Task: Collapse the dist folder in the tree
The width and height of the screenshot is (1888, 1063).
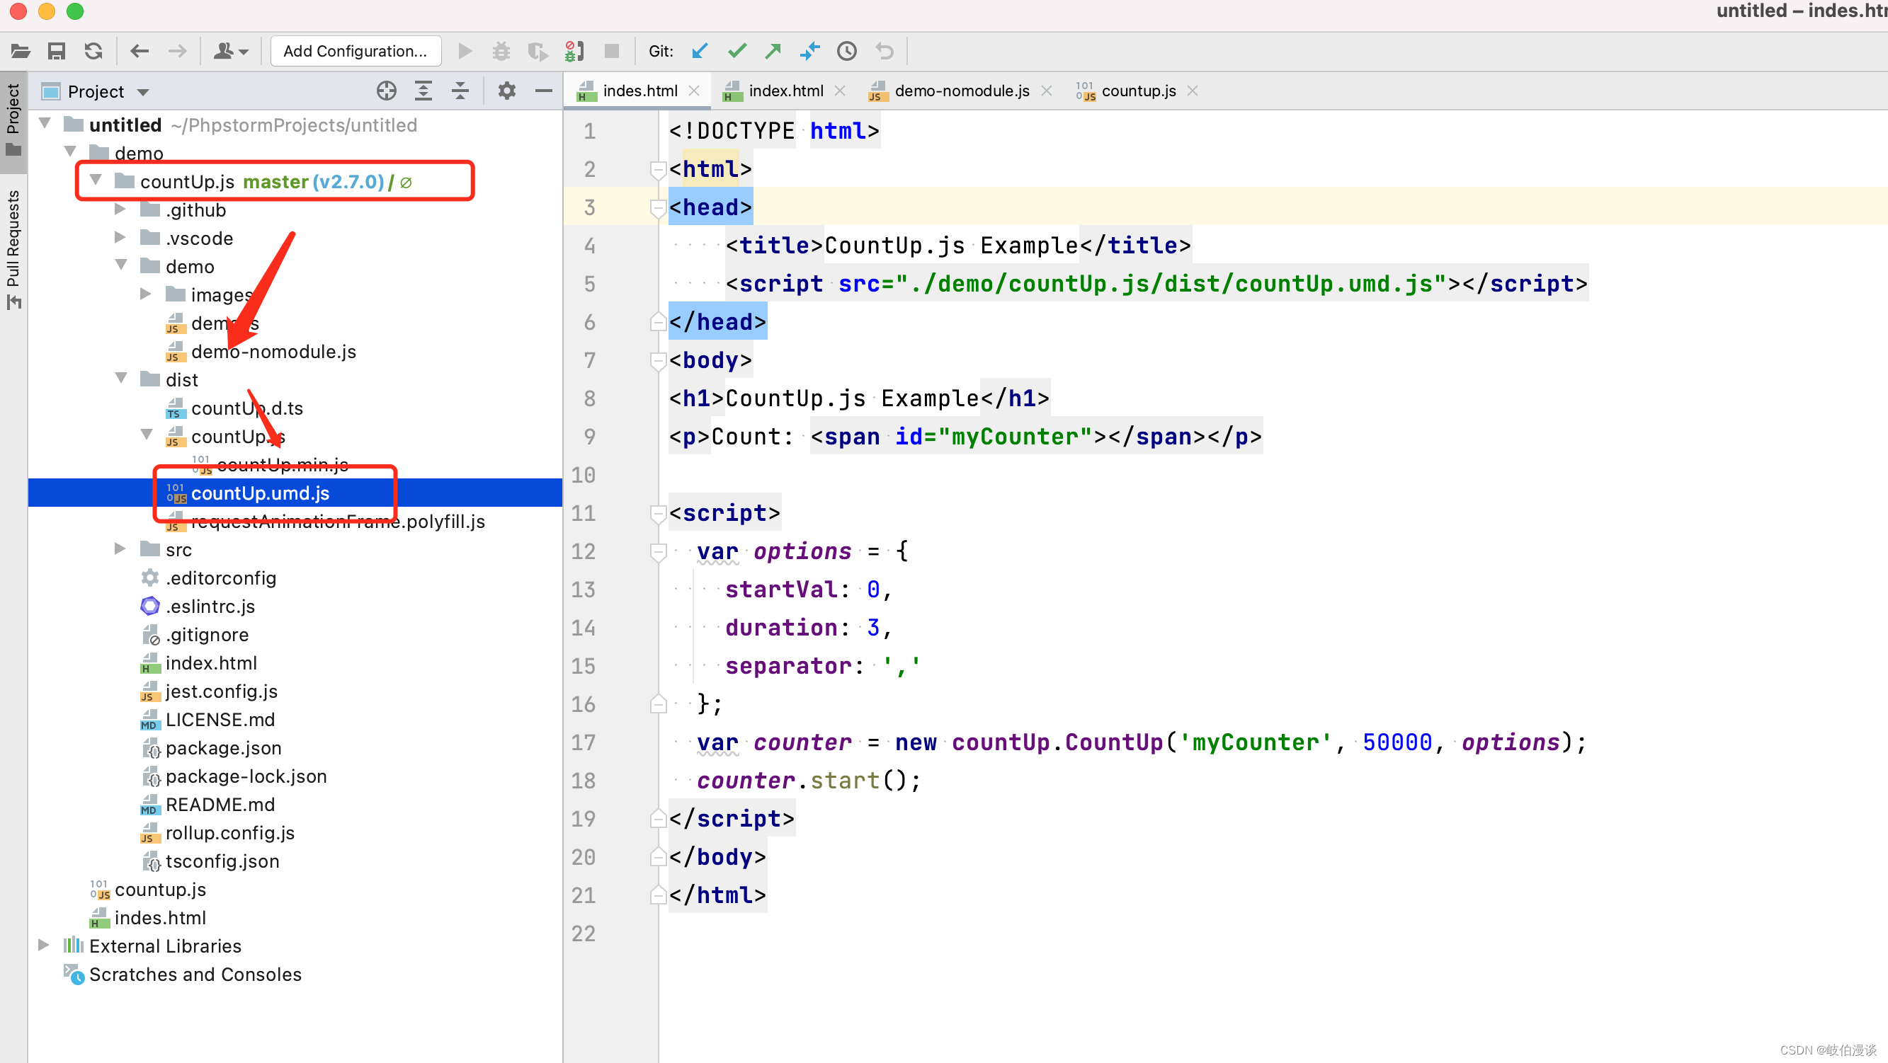Action: click(x=121, y=379)
